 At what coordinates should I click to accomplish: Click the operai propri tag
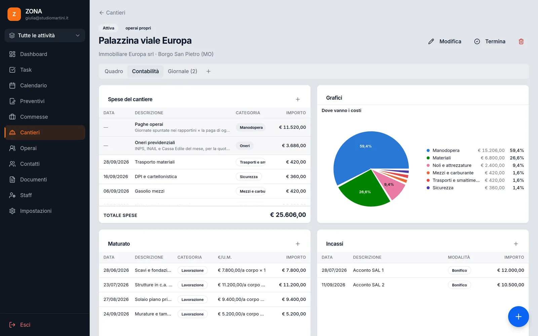[138, 28]
